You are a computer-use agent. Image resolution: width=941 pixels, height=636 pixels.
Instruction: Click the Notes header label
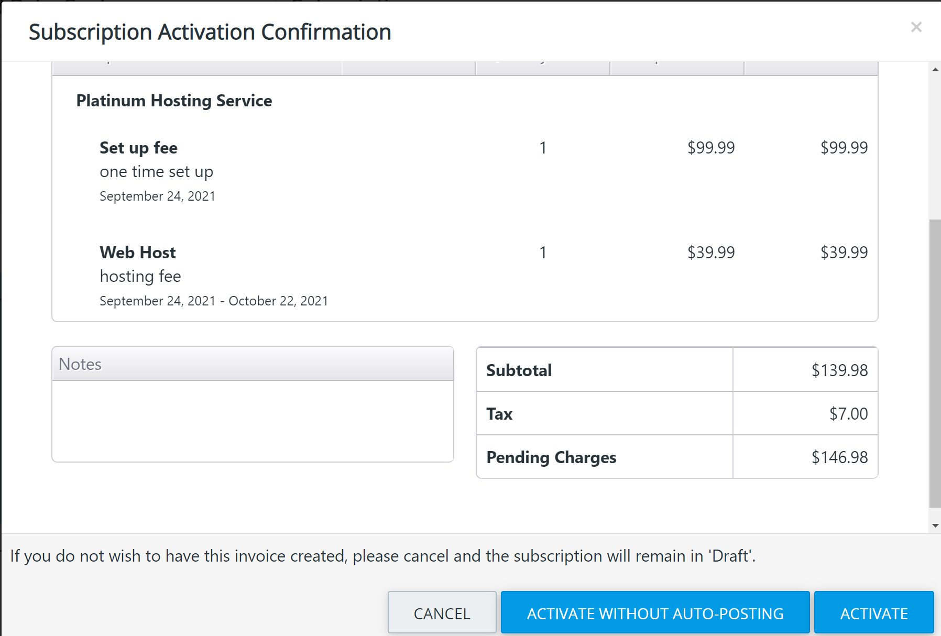click(80, 364)
